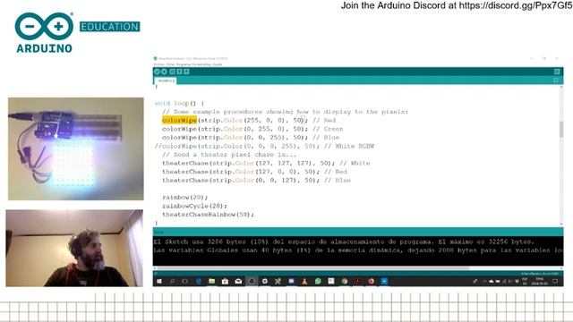Open the Mail taskbar icon
Image resolution: width=573 pixels, height=322 pixels.
tap(238, 281)
